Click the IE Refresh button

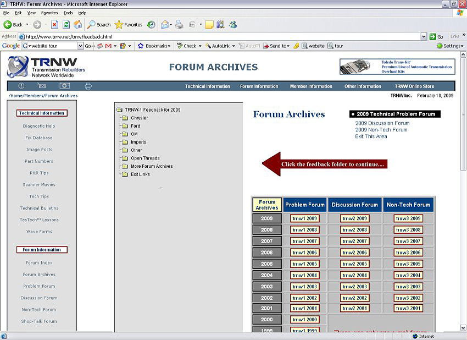pos(66,25)
